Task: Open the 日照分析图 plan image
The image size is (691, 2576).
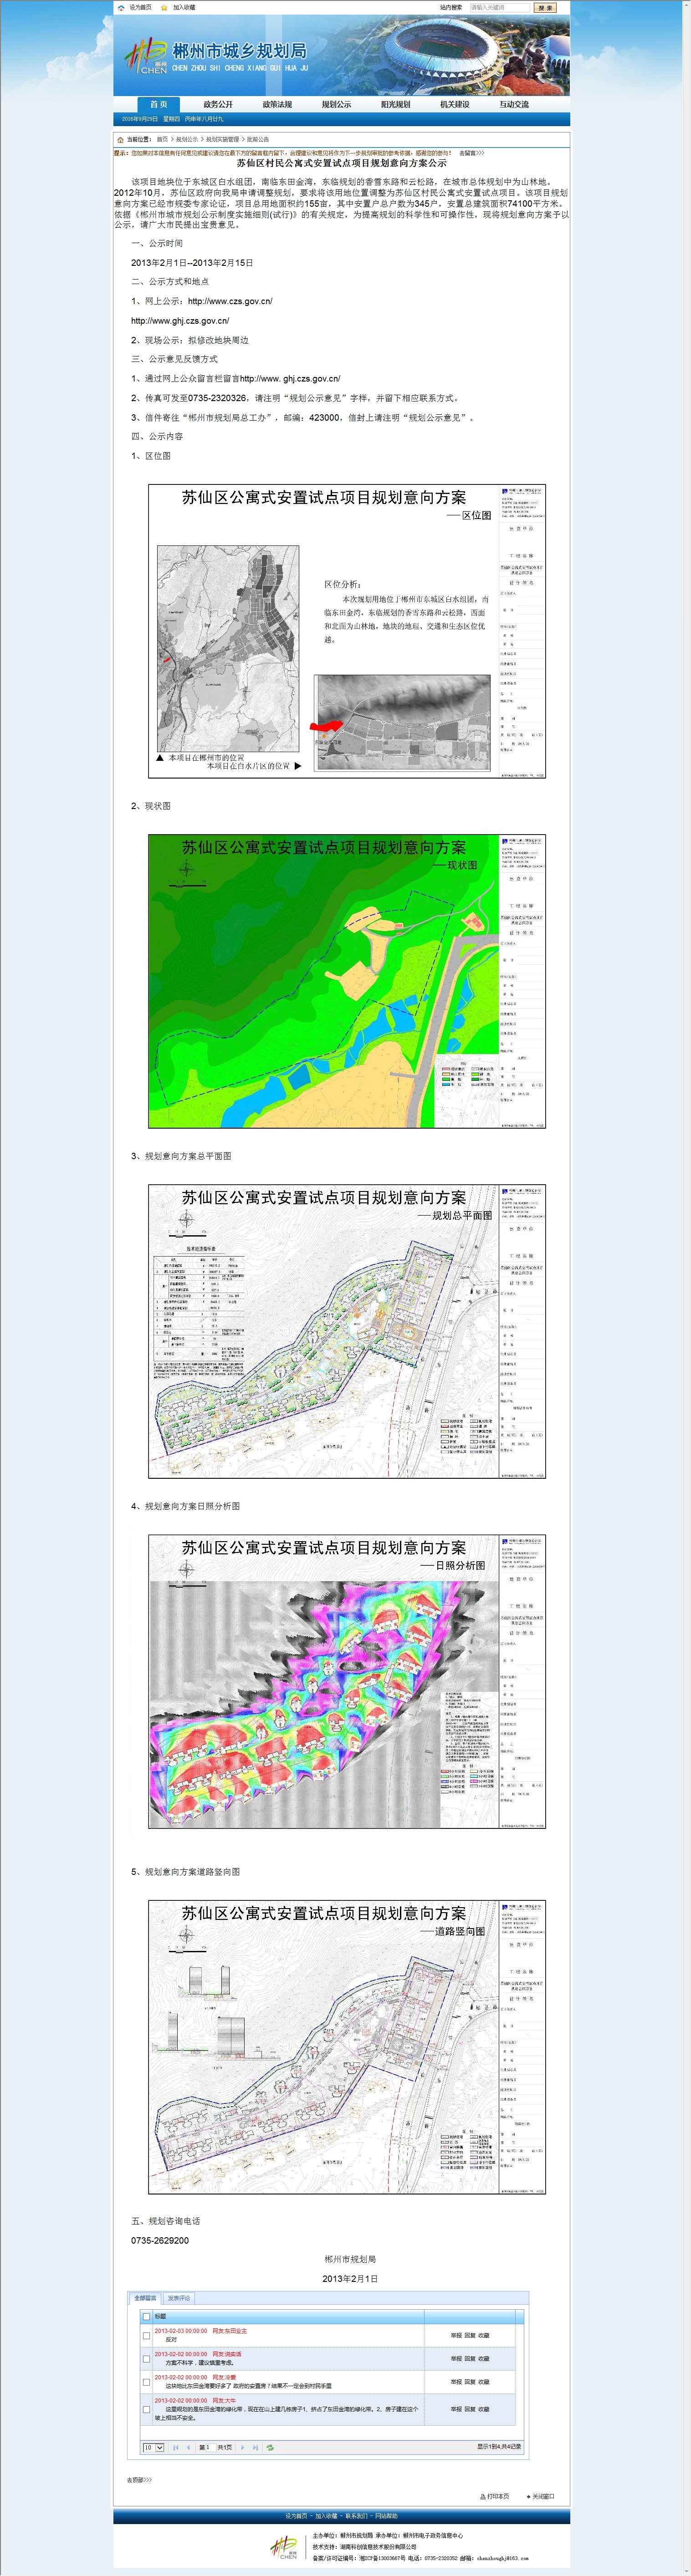Action: click(347, 1682)
